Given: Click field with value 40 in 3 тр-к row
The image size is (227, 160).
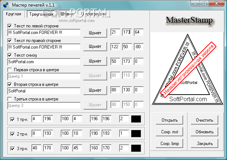Looking at the screenshot, I should click(36, 148).
